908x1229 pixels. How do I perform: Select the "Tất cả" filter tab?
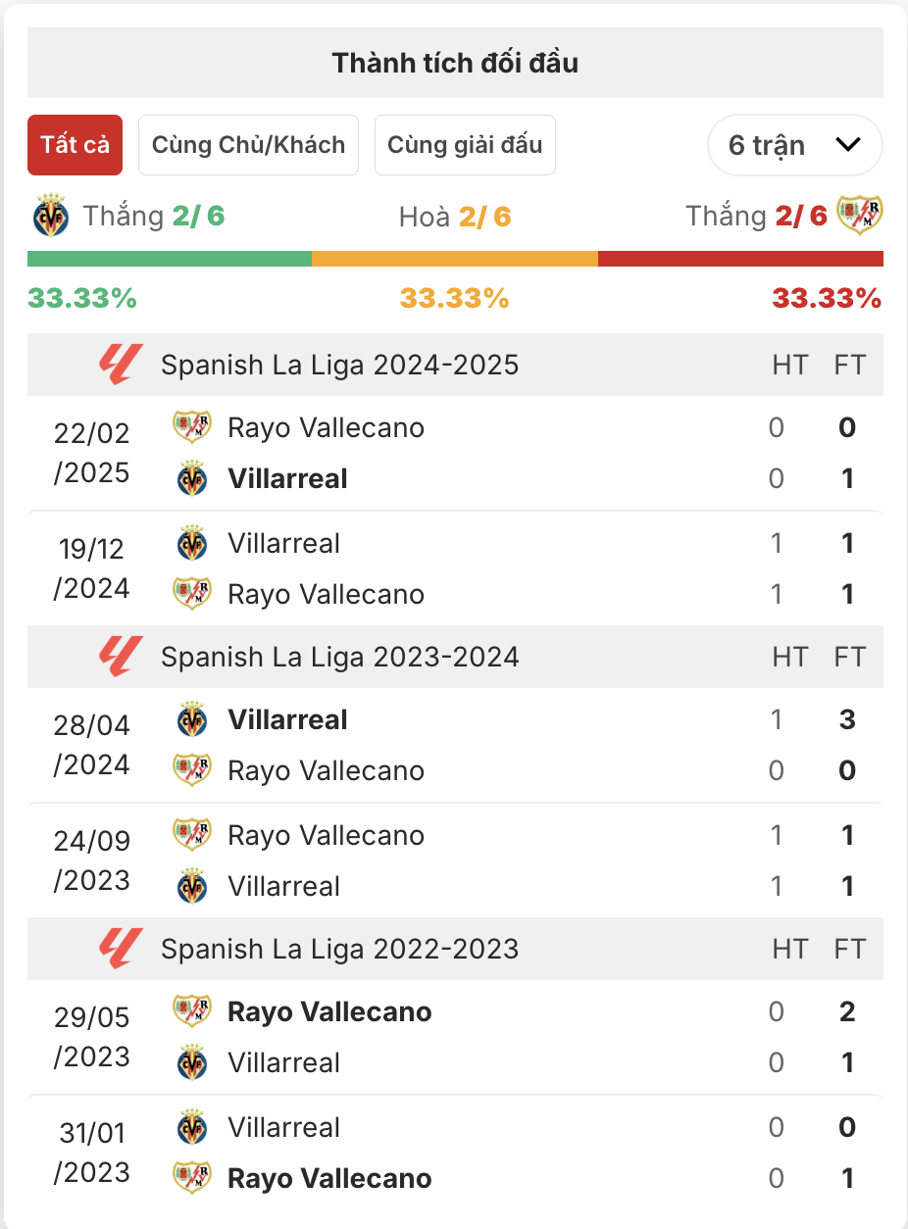point(75,145)
